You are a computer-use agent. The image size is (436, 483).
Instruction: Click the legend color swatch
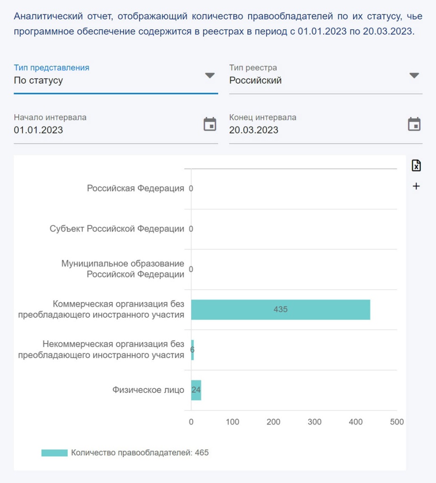pyautogui.click(x=54, y=452)
